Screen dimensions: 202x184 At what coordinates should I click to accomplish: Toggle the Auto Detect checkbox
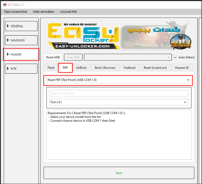(175, 57)
